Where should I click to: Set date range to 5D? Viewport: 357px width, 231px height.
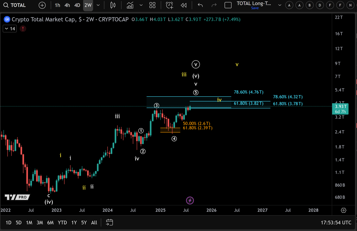coord(18,222)
